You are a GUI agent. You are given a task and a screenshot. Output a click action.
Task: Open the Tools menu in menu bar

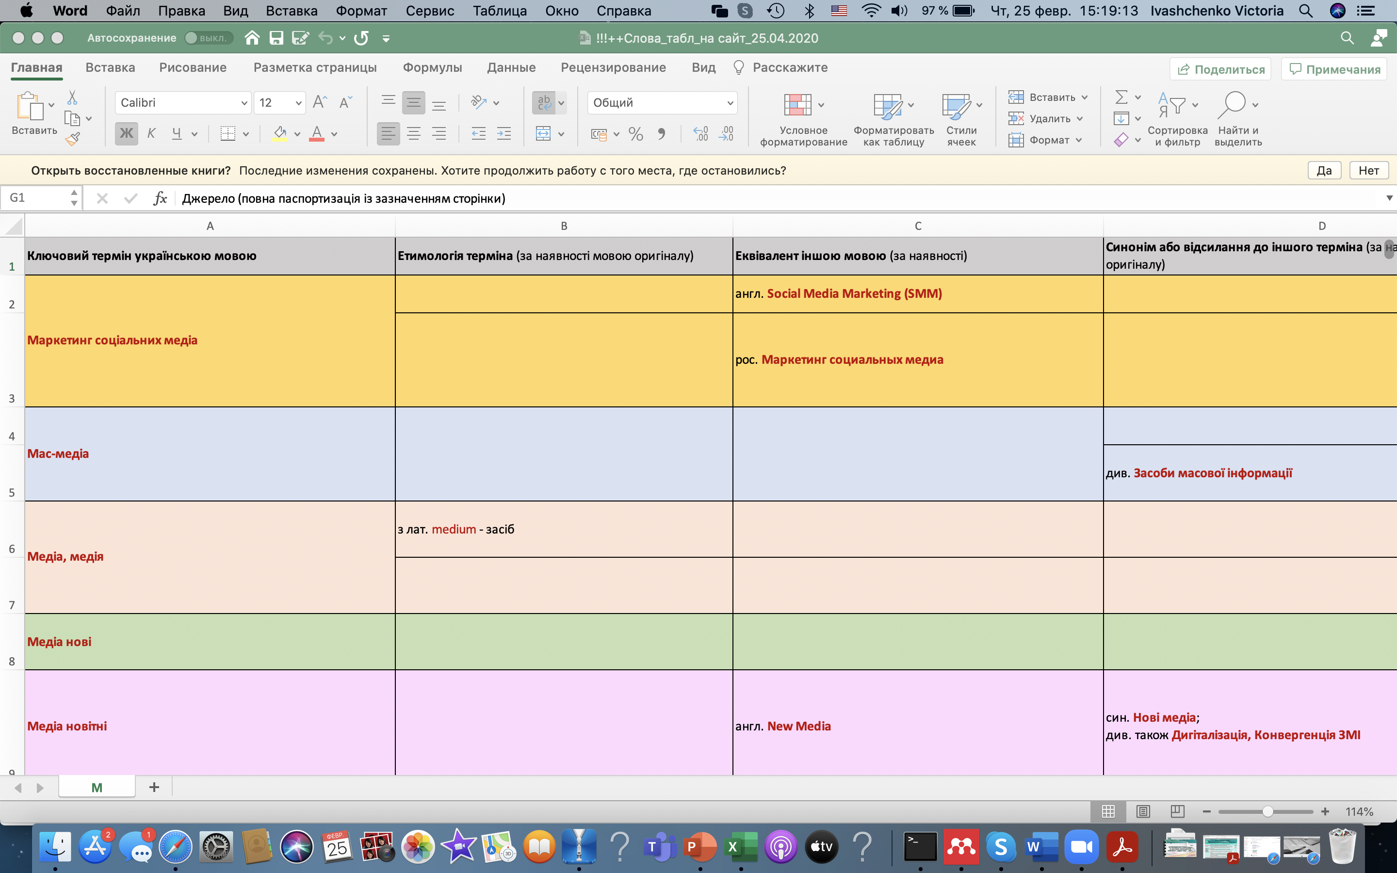tap(429, 11)
